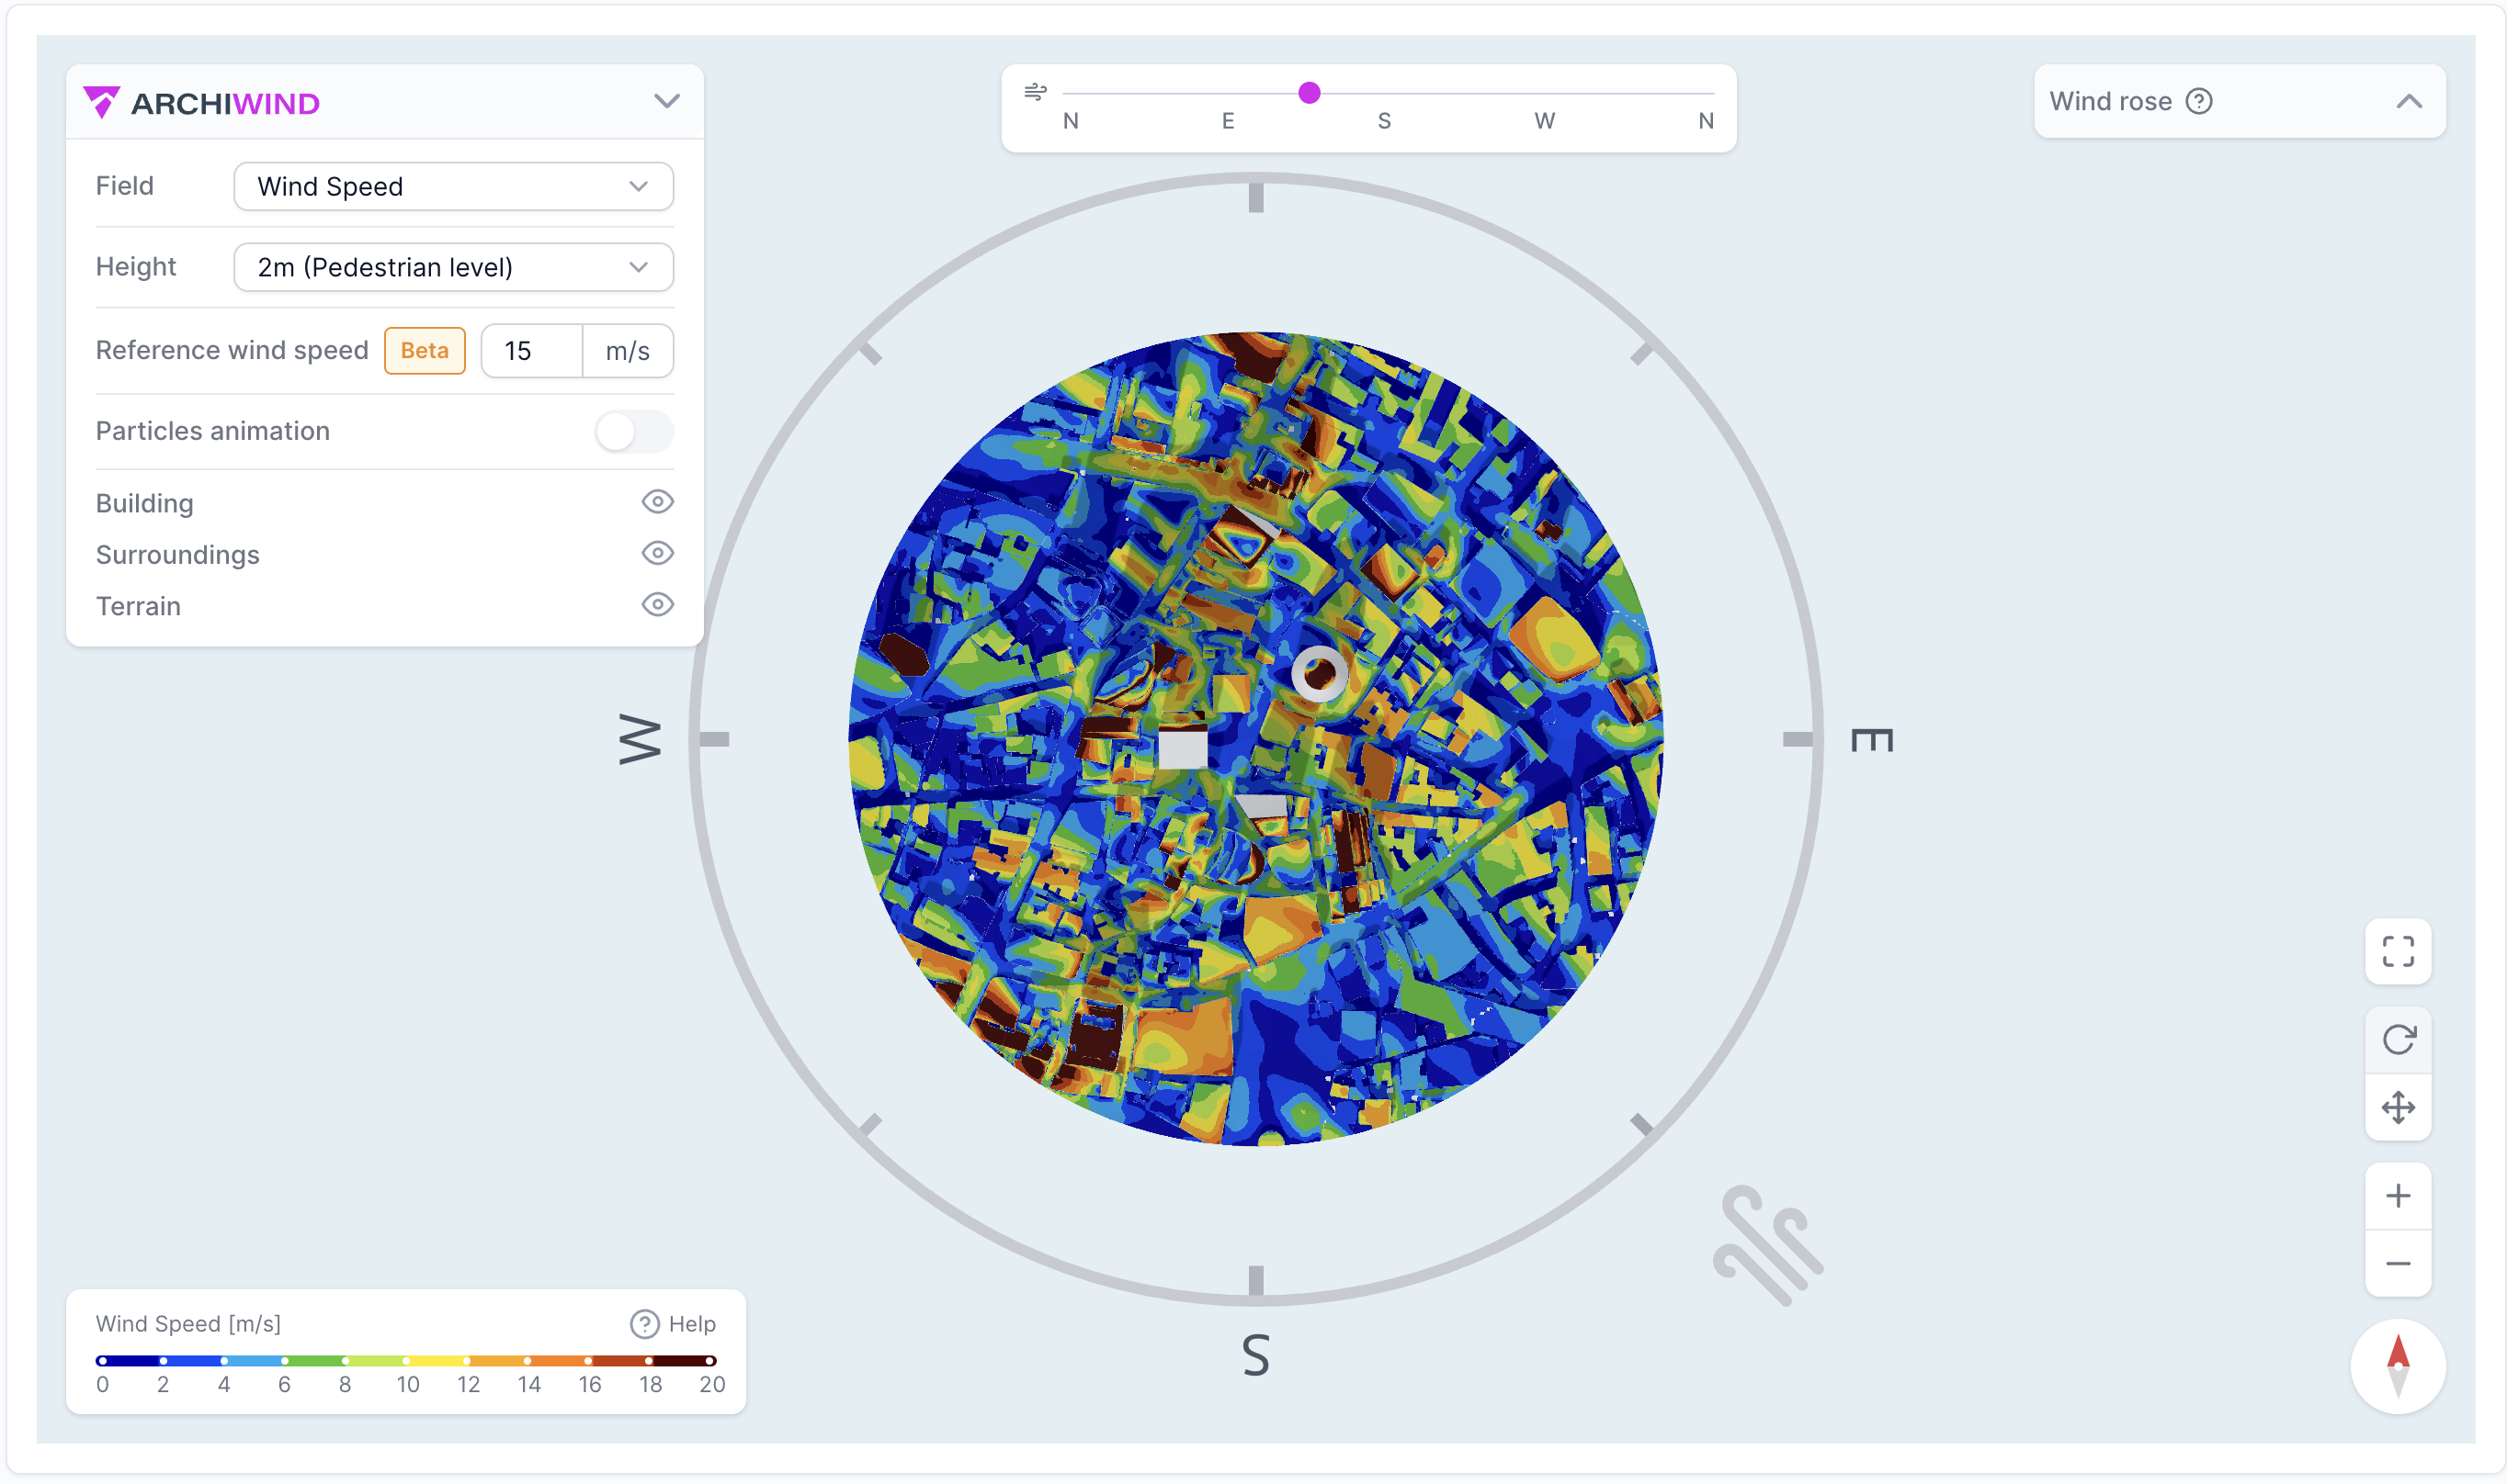Set wind direction slider to W
This screenshot has width=2507, height=1484.
(x=1544, y=94)
